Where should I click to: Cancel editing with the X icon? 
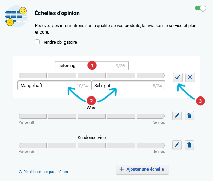click(190, 78)
